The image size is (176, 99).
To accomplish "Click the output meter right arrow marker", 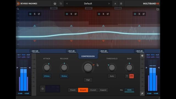I will [x=159, y=68].
